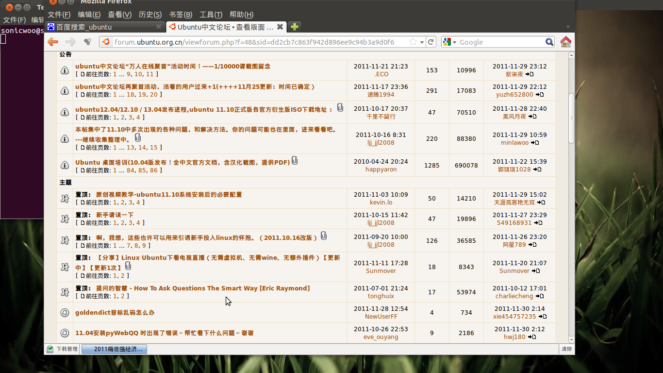The image size is (663, 373).
Task: Open the profile of author happyaron
Action: click(381, 170)
